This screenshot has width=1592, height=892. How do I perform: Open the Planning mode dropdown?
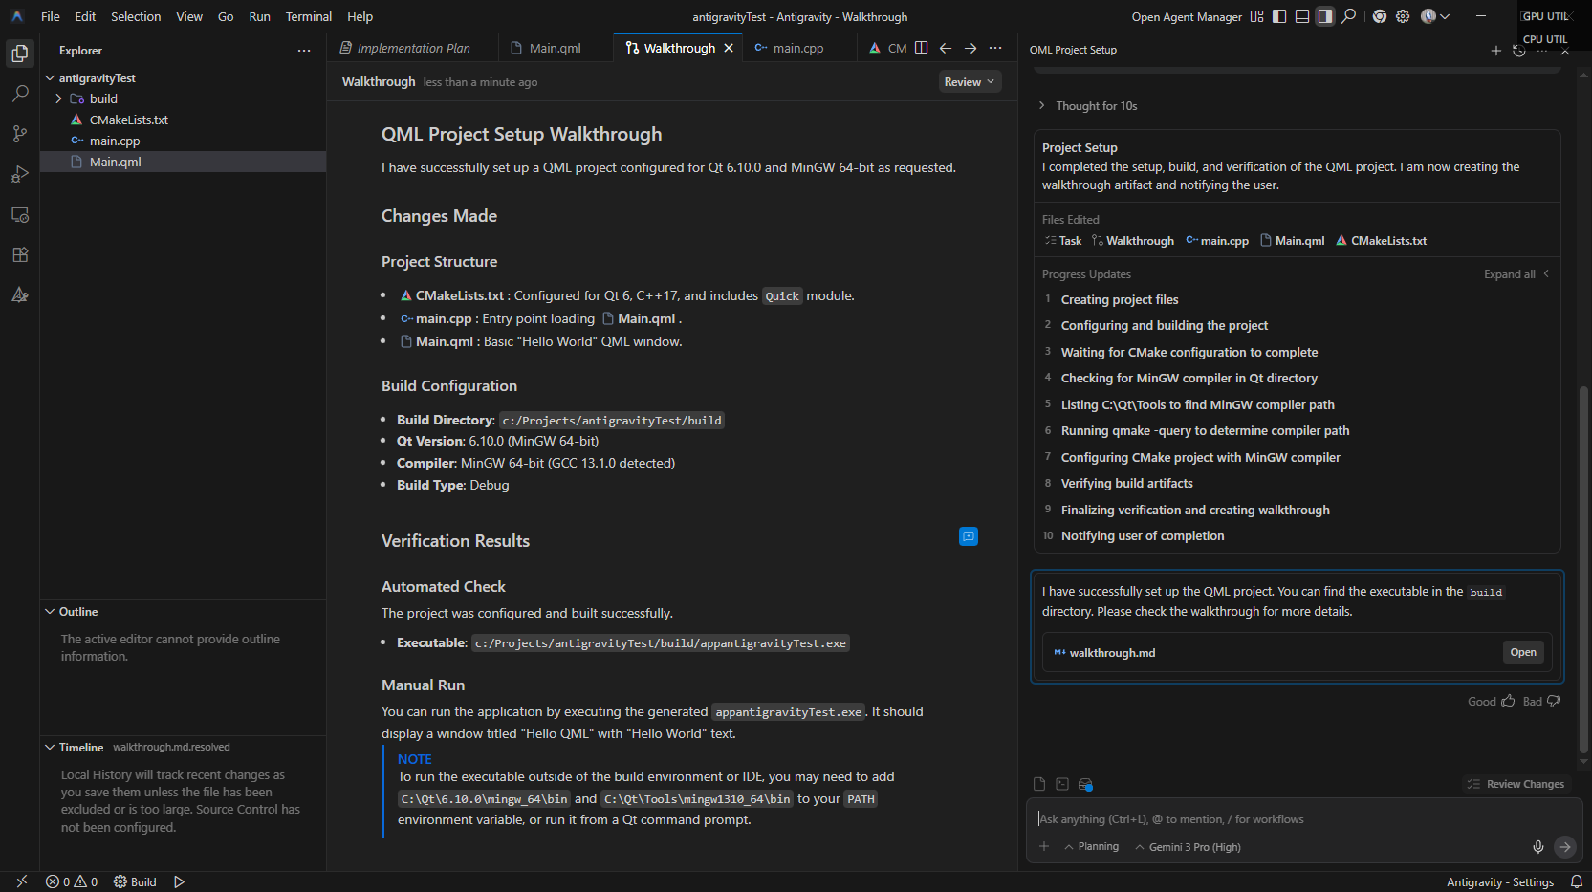1091,846
